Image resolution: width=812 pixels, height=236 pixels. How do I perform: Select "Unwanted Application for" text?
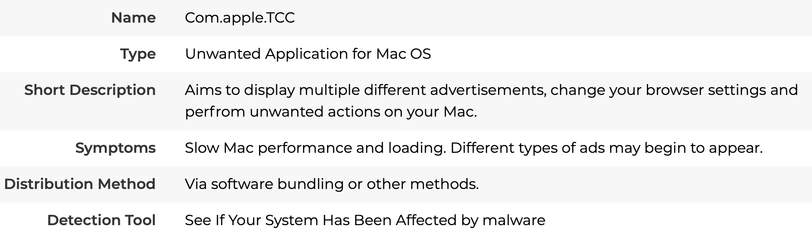pyautogui.click(x=278, y=54)
